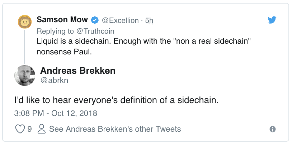This screenshot has width=292, height=146.
Task: Open the 5h timestamp link
Action: click(x=149, y=20)
